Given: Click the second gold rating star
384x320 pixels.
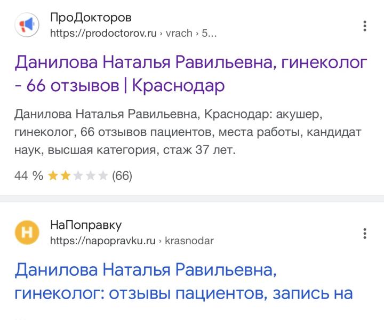Looking at the screenshot, I should [66, 176].
